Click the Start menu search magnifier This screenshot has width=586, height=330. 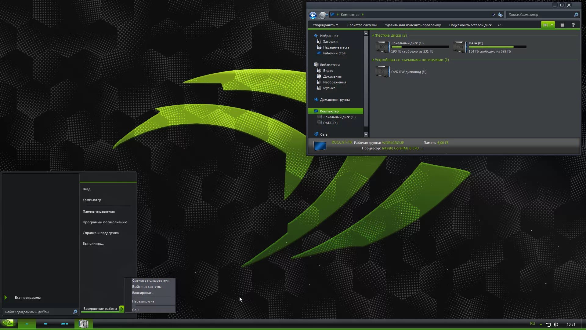click(x=75, y=312)
